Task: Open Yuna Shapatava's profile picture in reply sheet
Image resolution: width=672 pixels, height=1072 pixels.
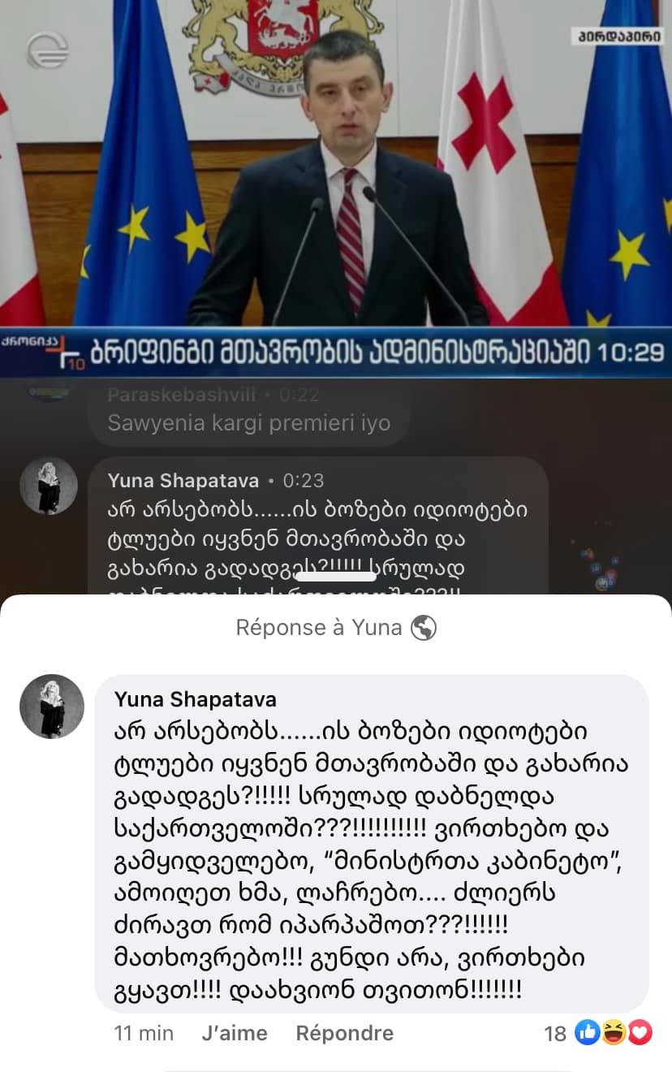Action: click(x=52, y=707)
